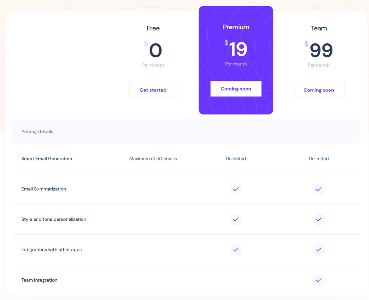Image resolution: width=369 pixels, height=300 pixels.
Task: Select the Free plan heading
Action: (153, 28)
